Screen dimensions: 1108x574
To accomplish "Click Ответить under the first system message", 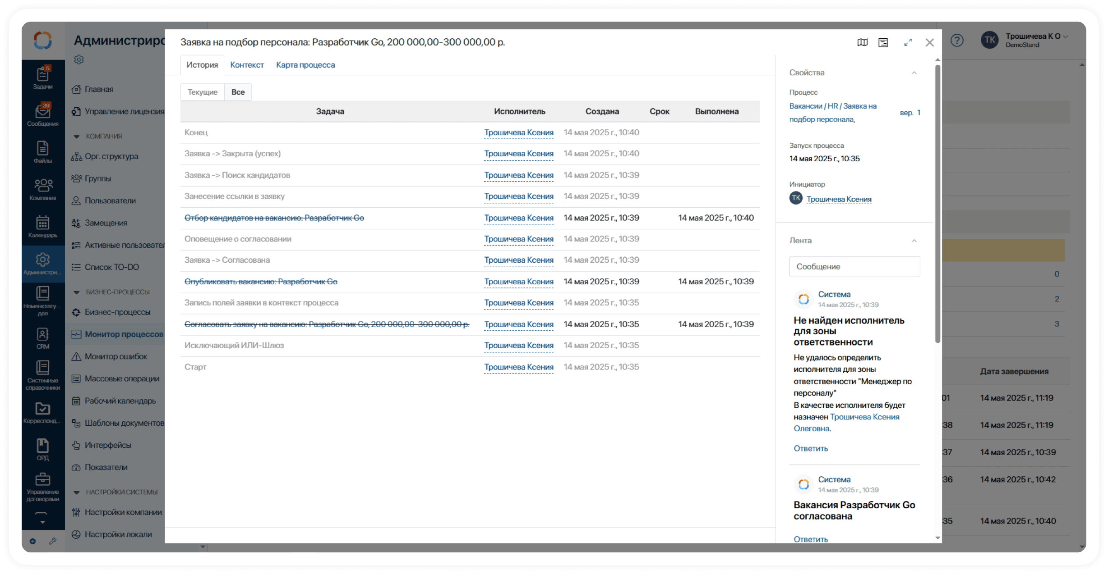I will coord(811,448).
